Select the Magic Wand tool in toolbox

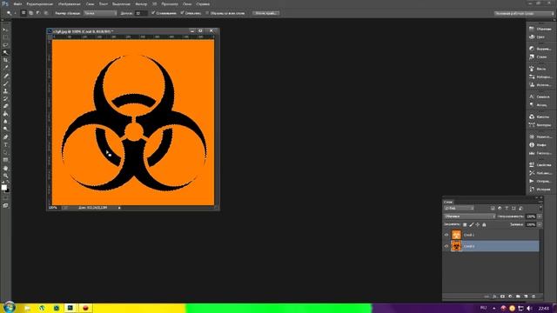[5, 52]
